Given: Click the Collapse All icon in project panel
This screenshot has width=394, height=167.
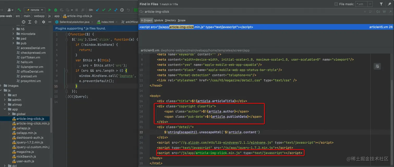Looking at the screenshot, I should click(x=36, y=22).
